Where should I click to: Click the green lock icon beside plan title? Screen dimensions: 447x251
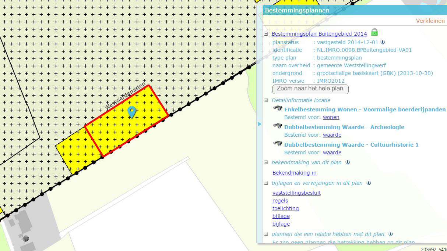pos(374,32)
